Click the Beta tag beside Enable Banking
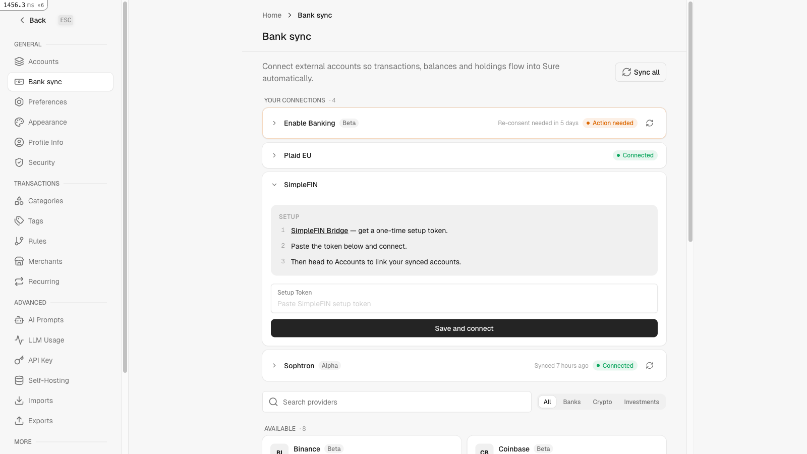The width and height of the screenshot is (807, 454). coord(349,123)
